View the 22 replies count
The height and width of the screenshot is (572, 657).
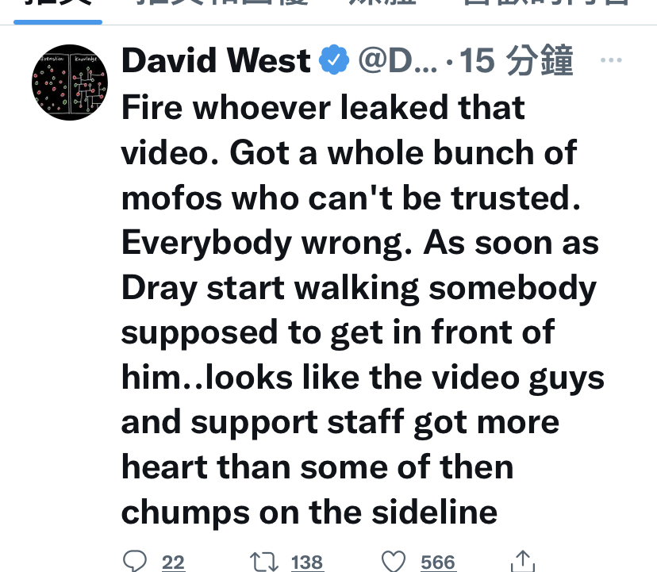click(x=173, y=562)
